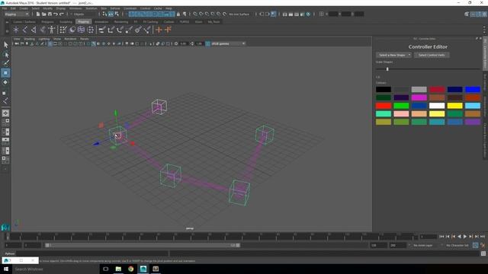Open the viewport sRGB gamma dropdown
The image size is (488, 274).
pyautogui.click(x=228, y=44)
